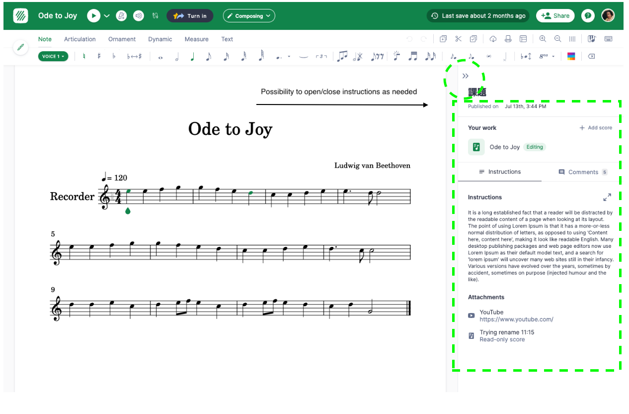629x414 pixels.
Task: Print the score with printer icon
Action: 508,39
